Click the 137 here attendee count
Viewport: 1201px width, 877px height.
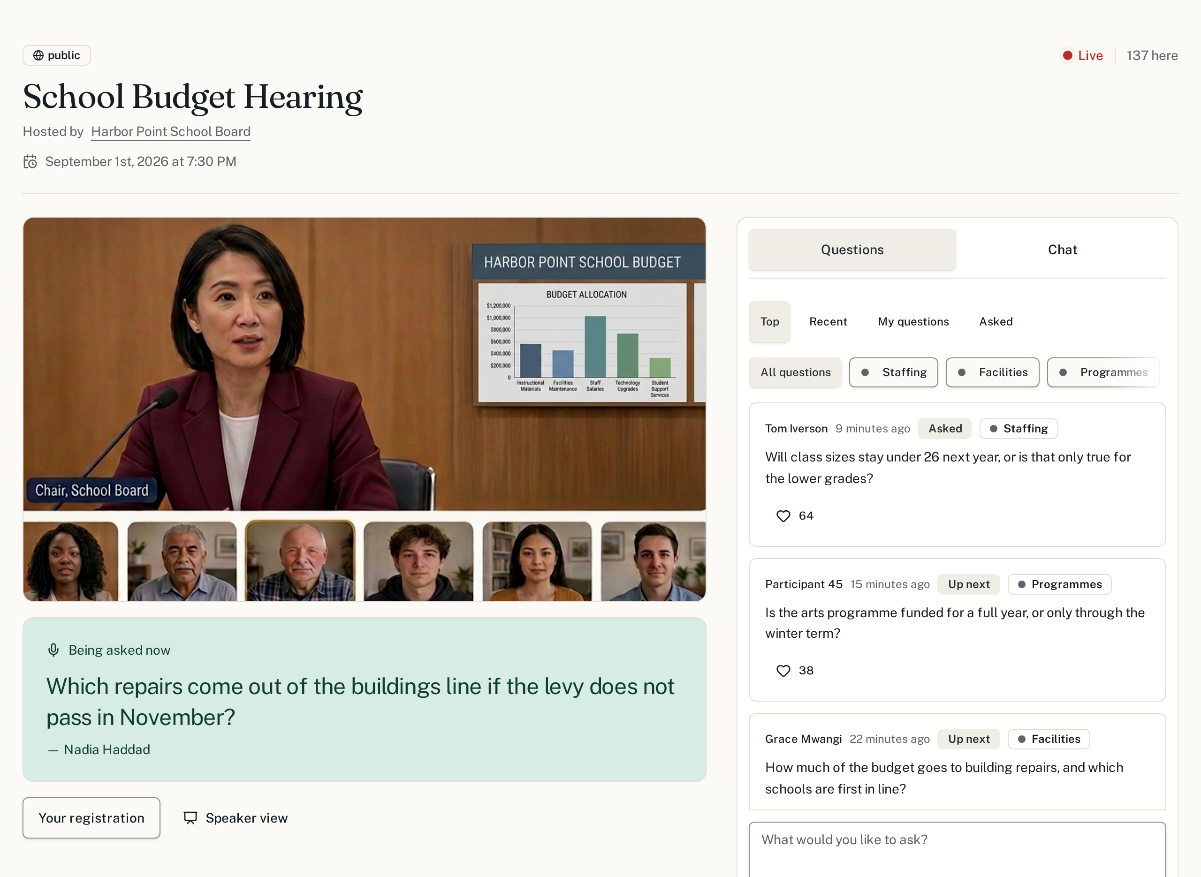1152,55
